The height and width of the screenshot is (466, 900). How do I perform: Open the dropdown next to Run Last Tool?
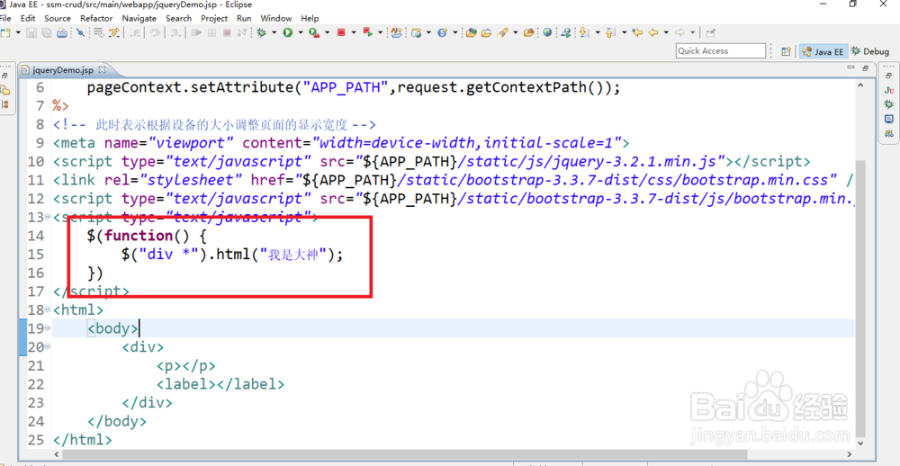(328, 32)
